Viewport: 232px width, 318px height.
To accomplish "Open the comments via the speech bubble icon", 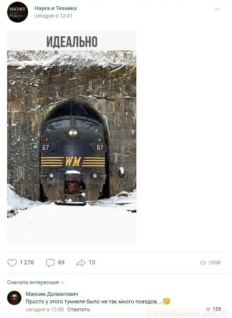I will point(50,263).
